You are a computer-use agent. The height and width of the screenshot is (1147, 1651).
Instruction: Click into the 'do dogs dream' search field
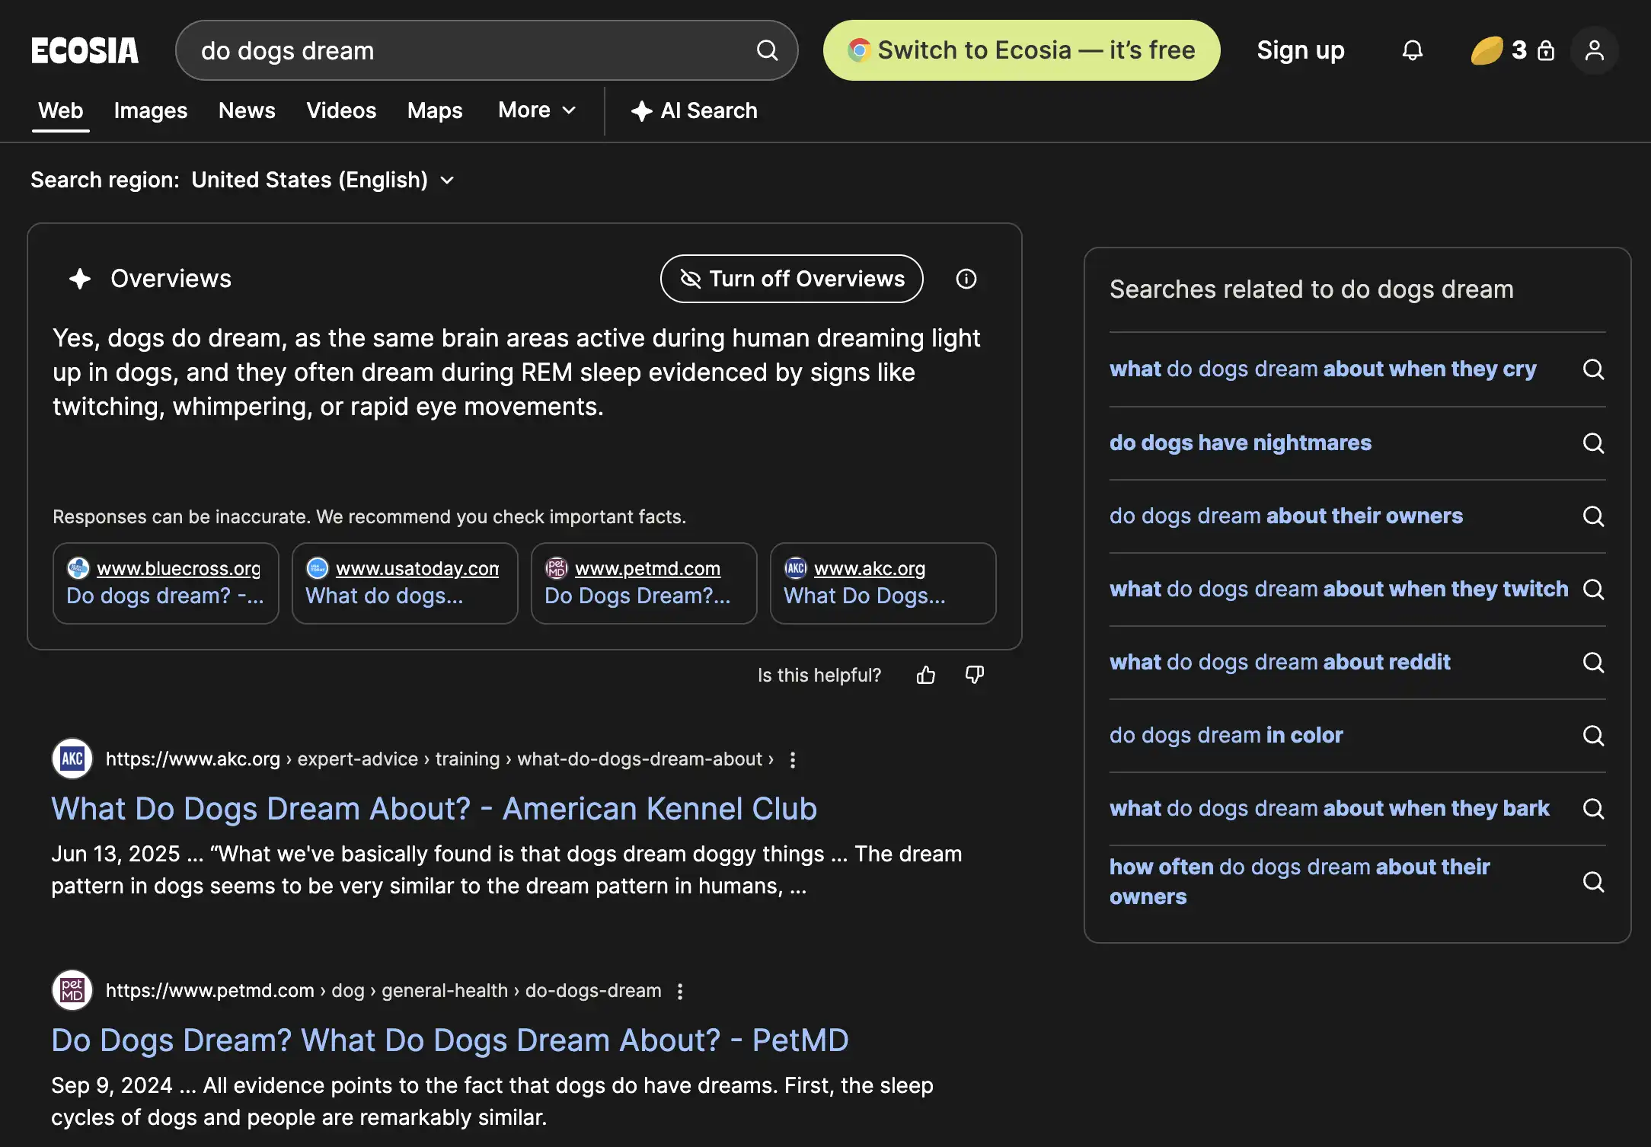point(457,50)
